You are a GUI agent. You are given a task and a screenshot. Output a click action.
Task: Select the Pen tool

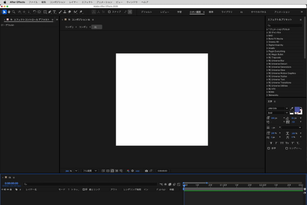(50, 12)
